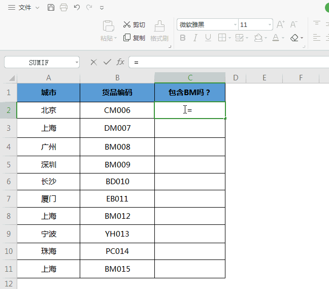Select column E header
The width and height of the screenshot is (329, 289).
tap(265, 78)
